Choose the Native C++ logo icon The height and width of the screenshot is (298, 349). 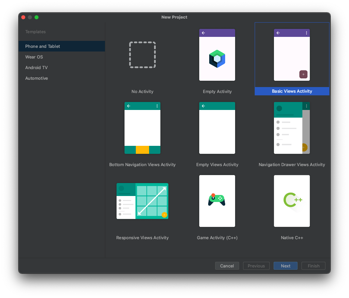293,200
